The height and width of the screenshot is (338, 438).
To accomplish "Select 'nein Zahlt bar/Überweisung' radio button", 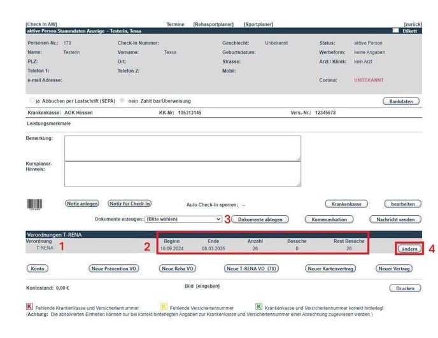I will tap(123, 101).
